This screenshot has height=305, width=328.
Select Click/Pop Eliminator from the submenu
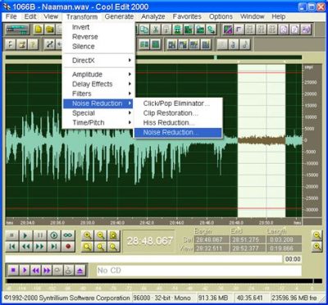pos(178,103)
